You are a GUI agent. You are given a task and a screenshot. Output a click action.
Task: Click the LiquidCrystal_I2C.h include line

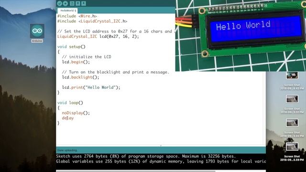(92, 21)
